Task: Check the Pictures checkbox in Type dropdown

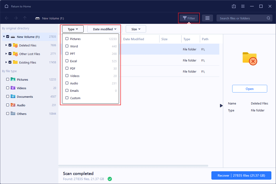Action: tap(67, 39)
